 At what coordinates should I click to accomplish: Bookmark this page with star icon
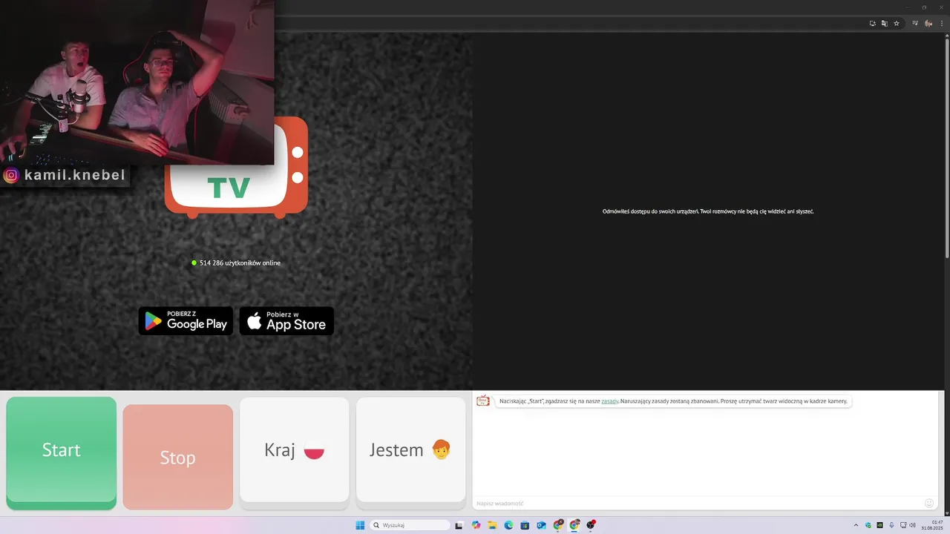tap(897, 24)
